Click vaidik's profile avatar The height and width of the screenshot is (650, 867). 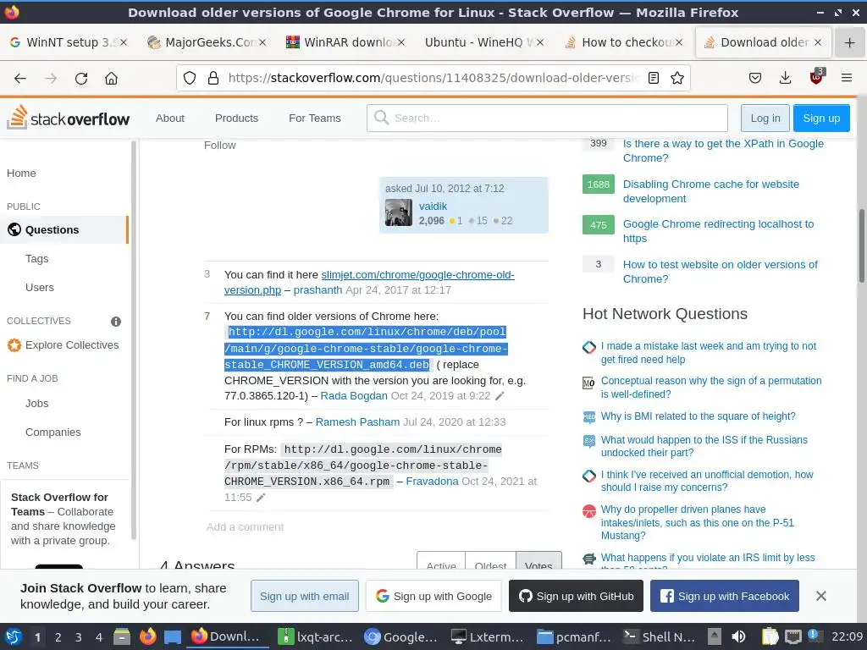(x=399, y=212)
